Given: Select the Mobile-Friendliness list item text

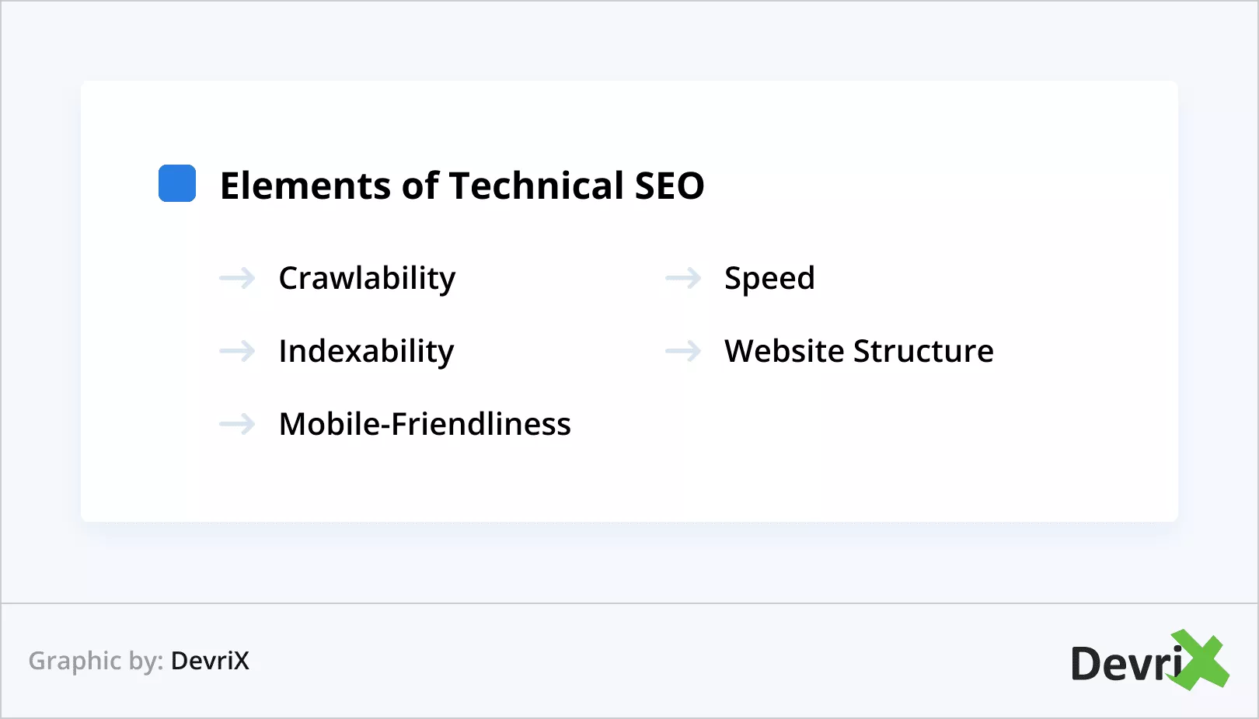Looking at the screenshot, I should [424, 424].
